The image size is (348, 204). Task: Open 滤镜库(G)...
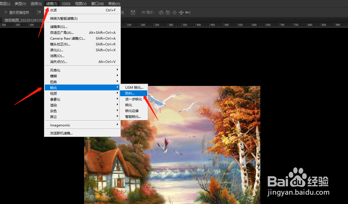click(82, 27)
